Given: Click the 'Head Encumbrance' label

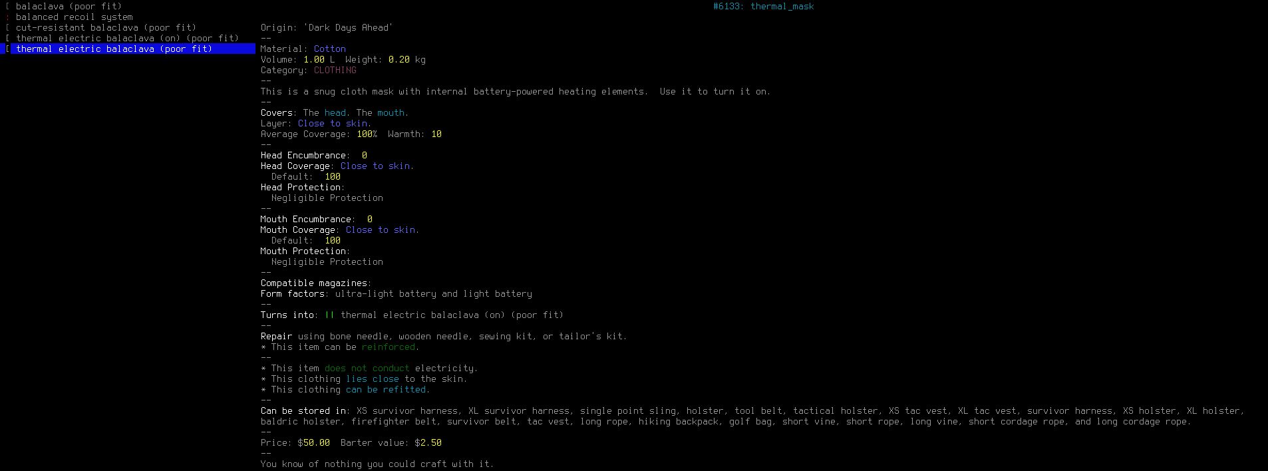Looking at the screenshot, I should pyautogui.click(x=303, y=156).
